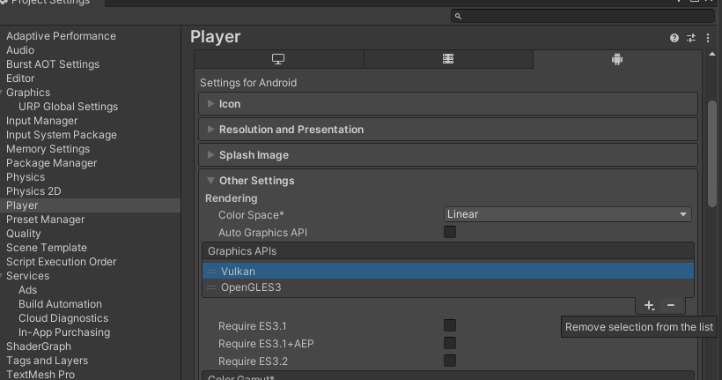Tick the Require ES3.2 checkbox
Screen dimensions: 722x380
(x=450, y=361)
